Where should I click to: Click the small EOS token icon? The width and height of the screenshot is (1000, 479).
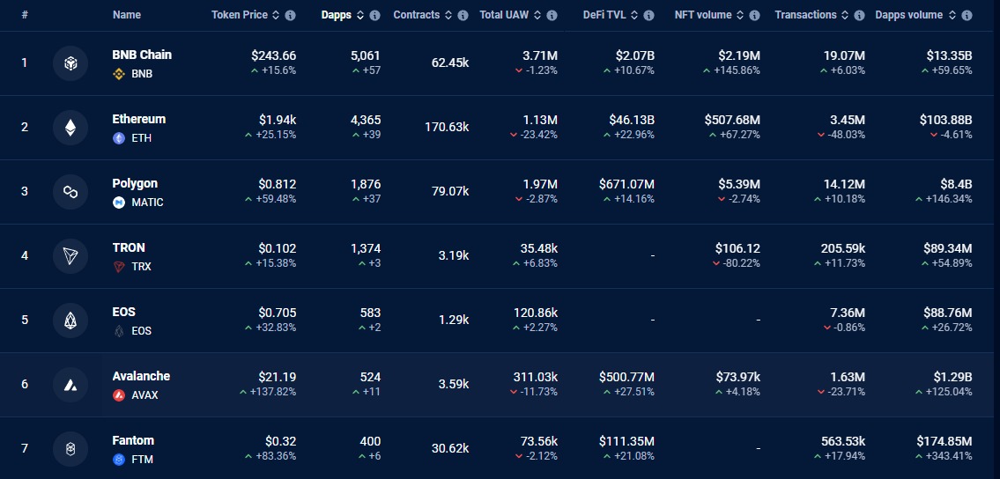[119, 331]
